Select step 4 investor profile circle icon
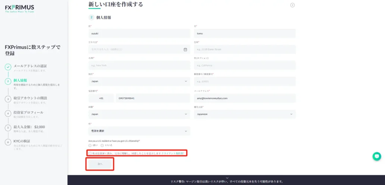Screen dimensions: 385x185 tap(8, 113)
